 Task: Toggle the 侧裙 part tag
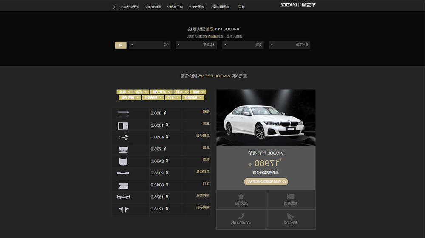pos(198,92)
